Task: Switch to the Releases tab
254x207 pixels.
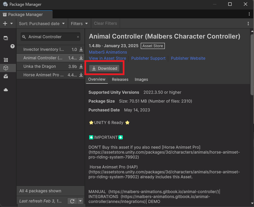Action: (120, 80)
